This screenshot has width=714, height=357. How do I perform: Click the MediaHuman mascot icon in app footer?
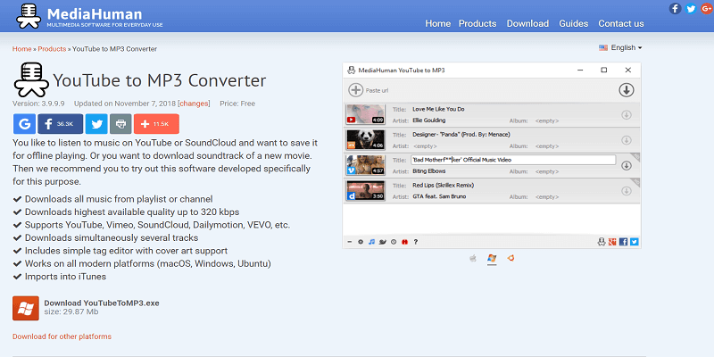click(602, 242)
